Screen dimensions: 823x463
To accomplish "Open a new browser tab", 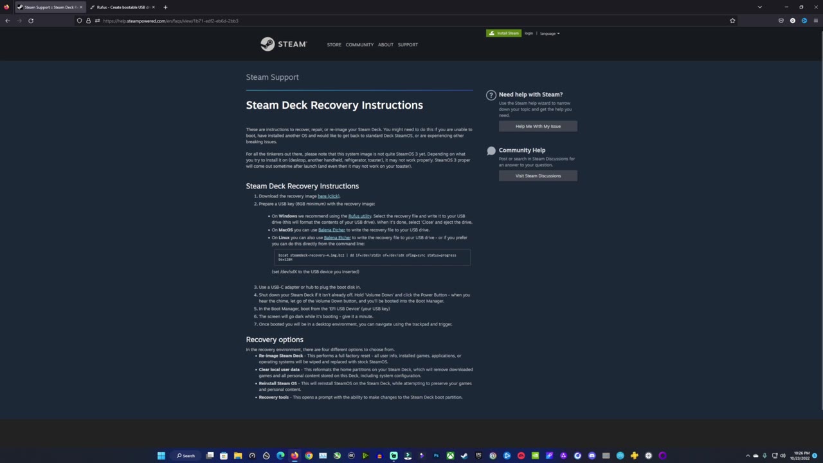I will point(165,7).
